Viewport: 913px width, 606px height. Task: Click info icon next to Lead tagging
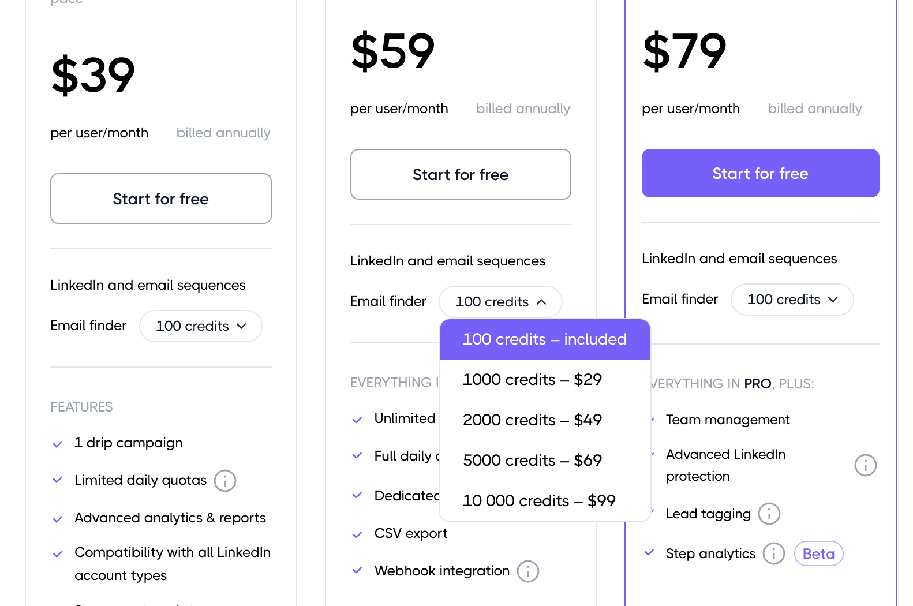click(x=769, y=514)
